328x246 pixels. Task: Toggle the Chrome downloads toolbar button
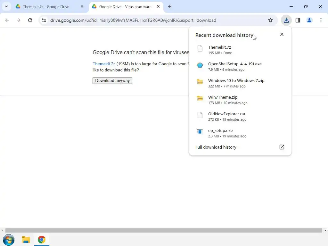pyautogui.click(x=286, y=20)
